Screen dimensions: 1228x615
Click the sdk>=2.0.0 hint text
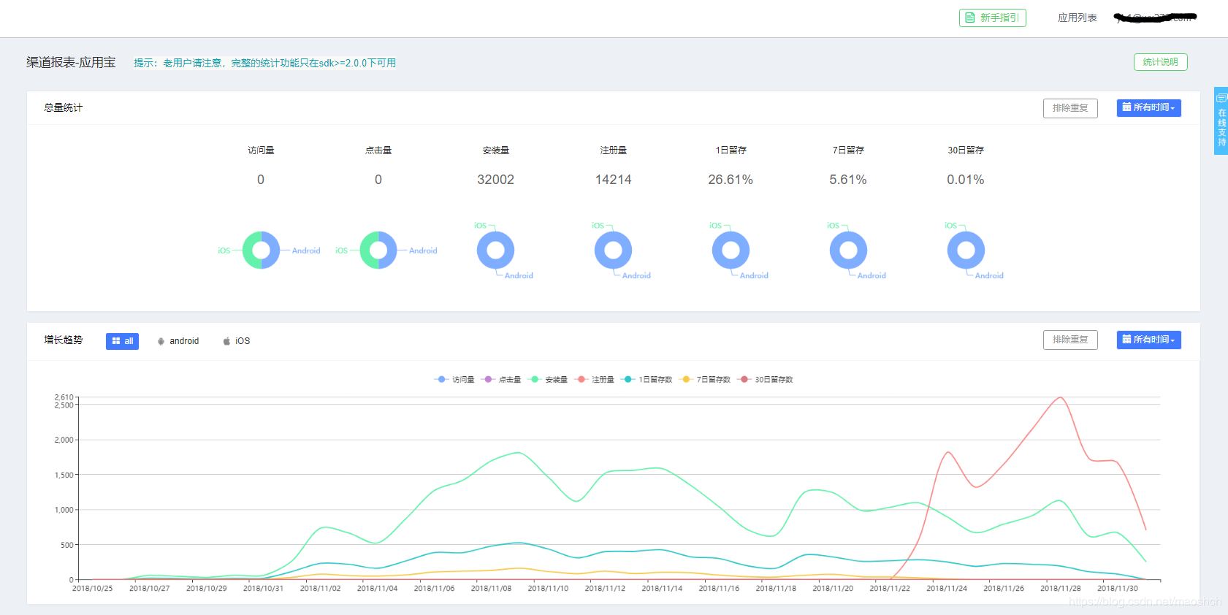[264, 63]
